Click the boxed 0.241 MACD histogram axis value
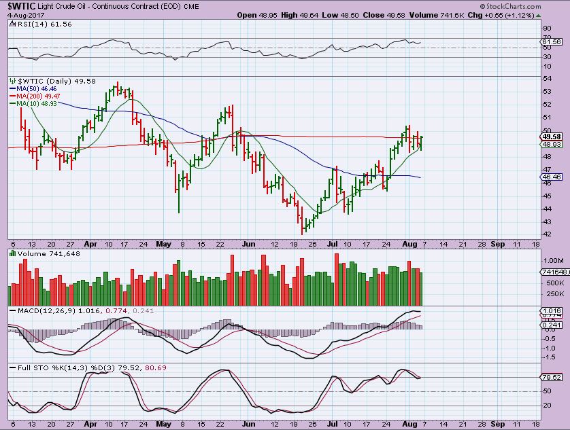The height and width of the screenshot is (430, 570). (x=552, y=325)
